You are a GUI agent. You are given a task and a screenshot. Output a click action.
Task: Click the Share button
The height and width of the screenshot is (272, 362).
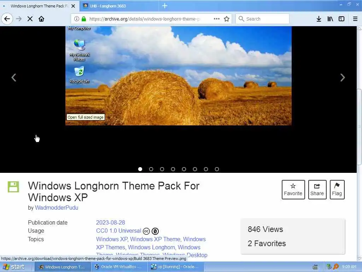pos(317,189)
